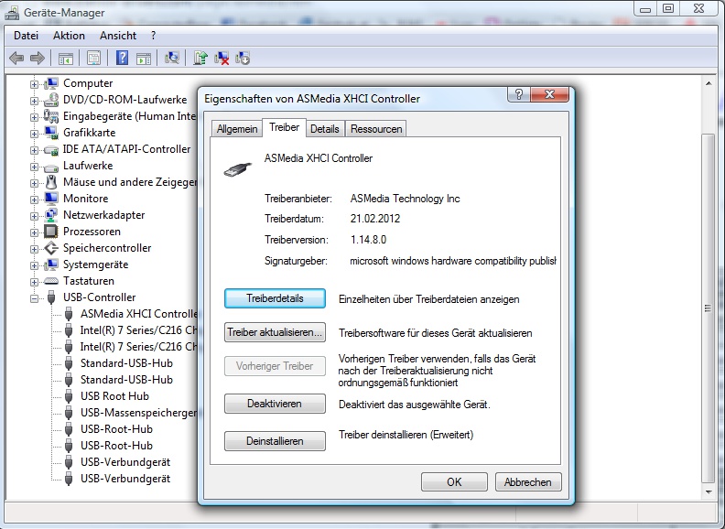Scan for hardware changes toolbar icon
Viewport: 725px width, 529px height.
(x=171, y=59)
